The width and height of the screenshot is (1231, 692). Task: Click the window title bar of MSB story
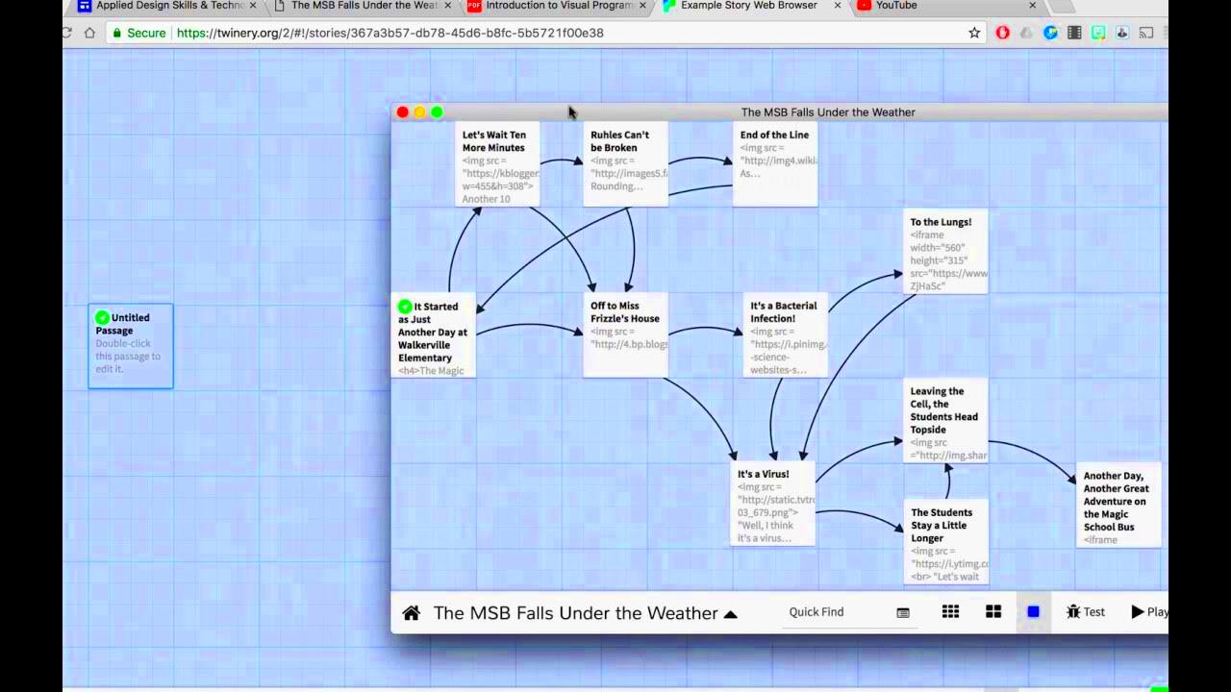[x=780, y=112]
